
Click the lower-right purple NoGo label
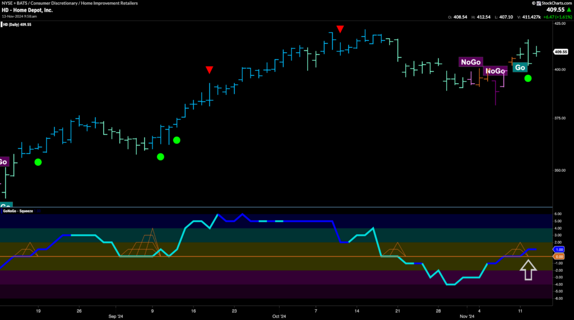point(495,71)
